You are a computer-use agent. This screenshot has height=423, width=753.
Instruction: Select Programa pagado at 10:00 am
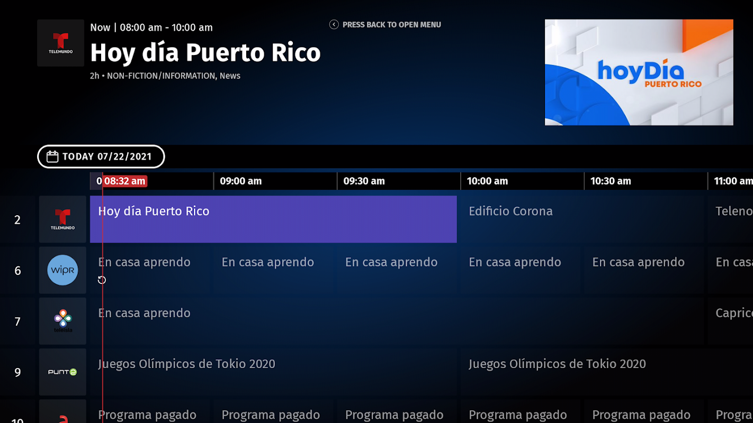(521, 411)
